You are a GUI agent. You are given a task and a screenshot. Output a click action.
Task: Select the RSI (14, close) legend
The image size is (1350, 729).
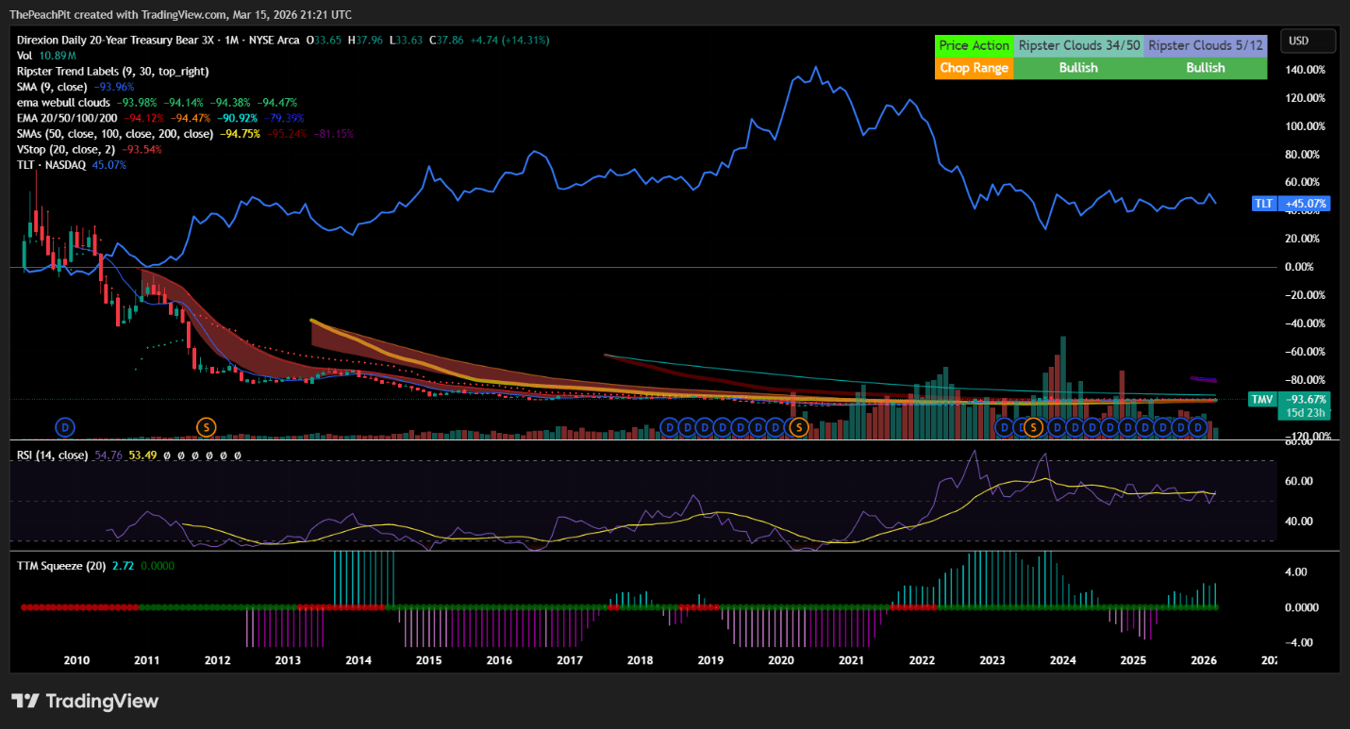pos(53,456)
